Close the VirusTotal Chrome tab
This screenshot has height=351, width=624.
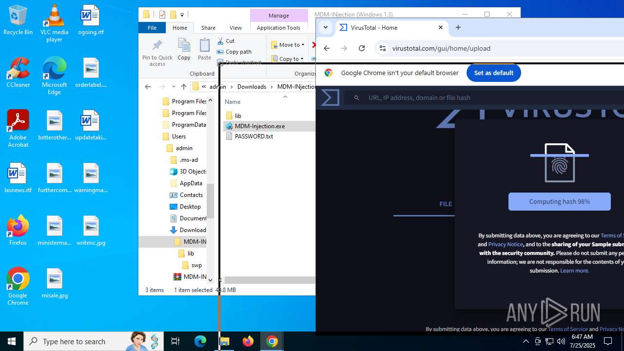tap(441, 27)
